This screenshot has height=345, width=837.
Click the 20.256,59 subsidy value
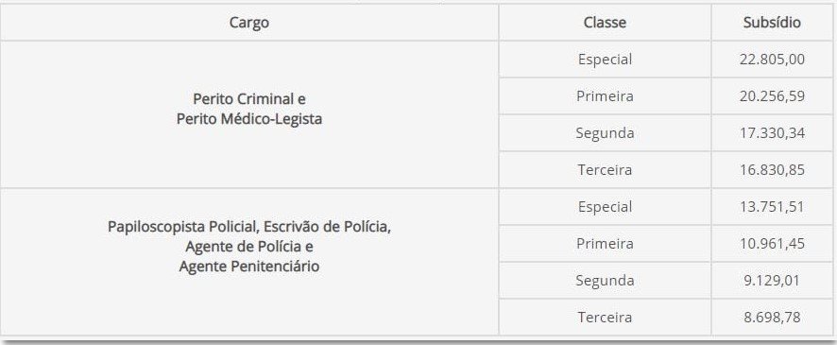point(772,96)
